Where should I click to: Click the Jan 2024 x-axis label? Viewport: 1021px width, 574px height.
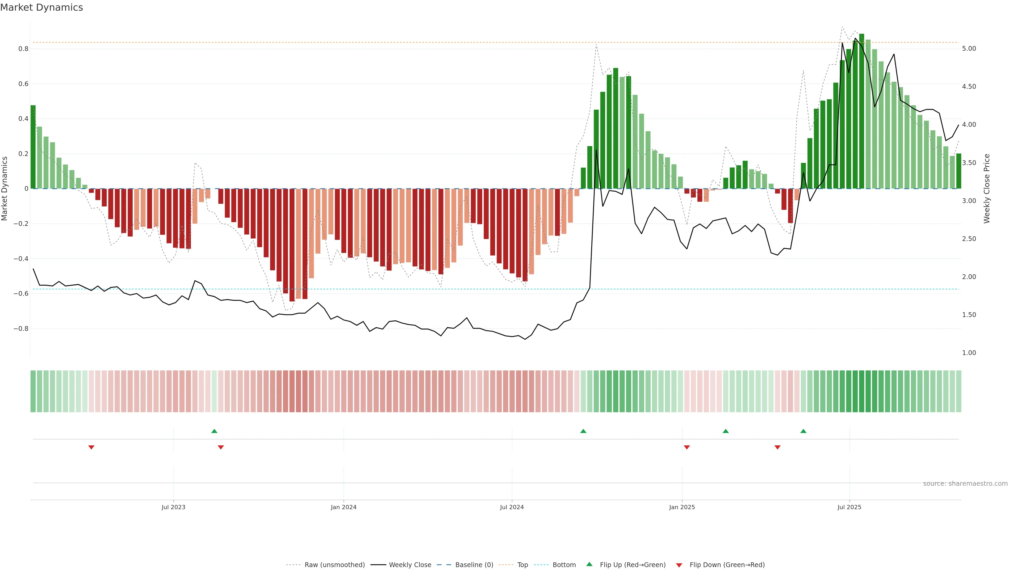(344, 507)
